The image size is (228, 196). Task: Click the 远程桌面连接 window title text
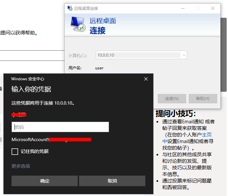(86, 8)
